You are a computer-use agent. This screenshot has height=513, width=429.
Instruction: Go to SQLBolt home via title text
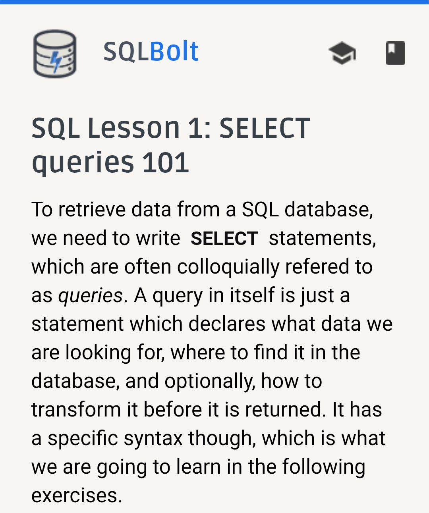[x=151, y=52]
